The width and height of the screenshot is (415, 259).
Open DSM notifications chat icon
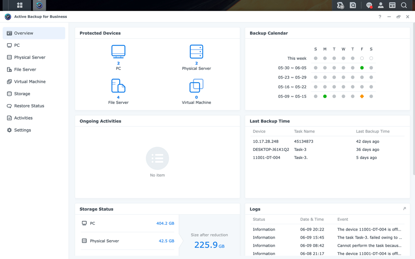click(x=369, y=5)
